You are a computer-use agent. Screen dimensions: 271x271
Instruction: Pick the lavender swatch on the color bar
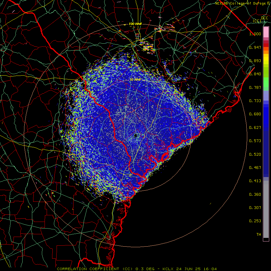tap(266, 95)
